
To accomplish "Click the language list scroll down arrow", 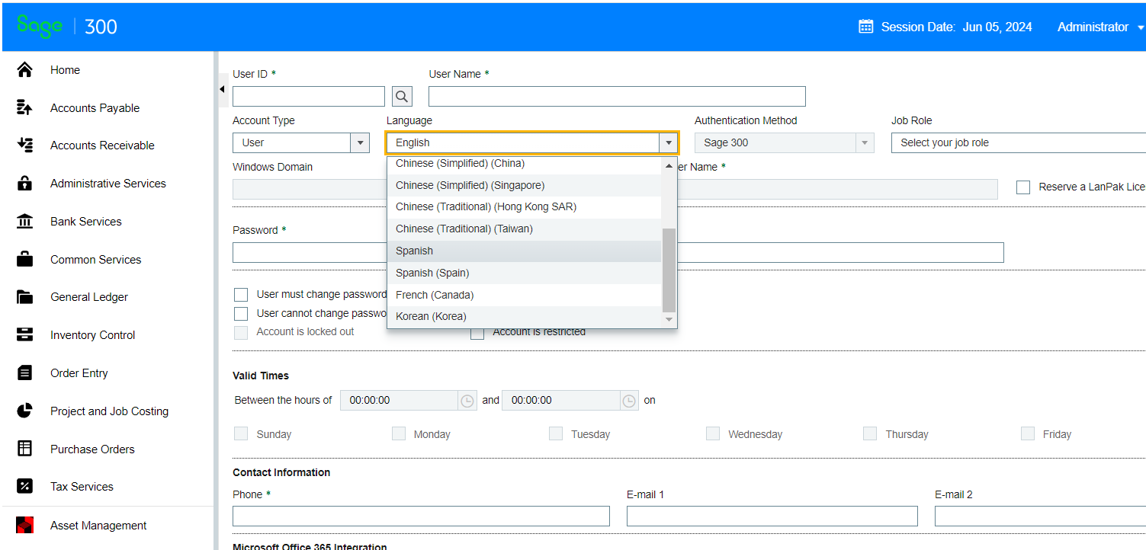I will 669,320.
